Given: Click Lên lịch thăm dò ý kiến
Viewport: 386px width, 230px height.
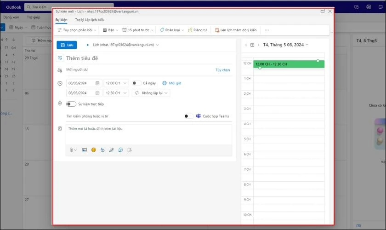Looking at the screenshot, I should click(236, 30).
